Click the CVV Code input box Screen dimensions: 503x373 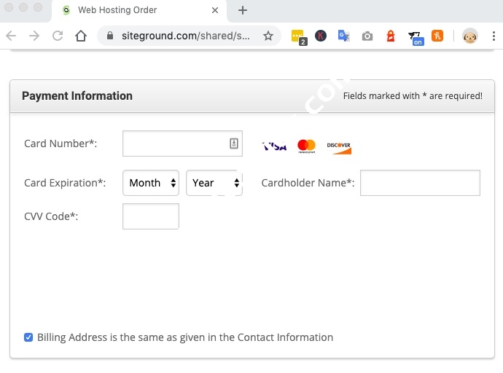click(x=151, y=216)
